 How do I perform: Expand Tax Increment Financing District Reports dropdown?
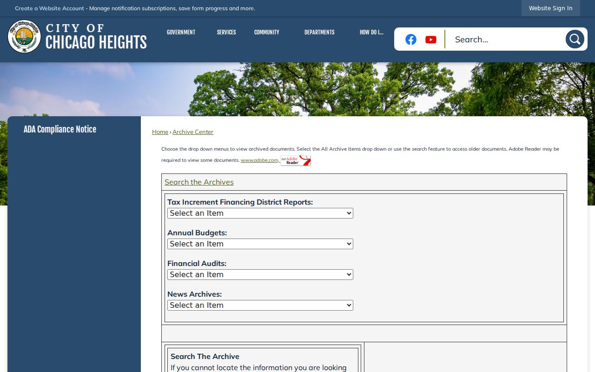point(260,213)
